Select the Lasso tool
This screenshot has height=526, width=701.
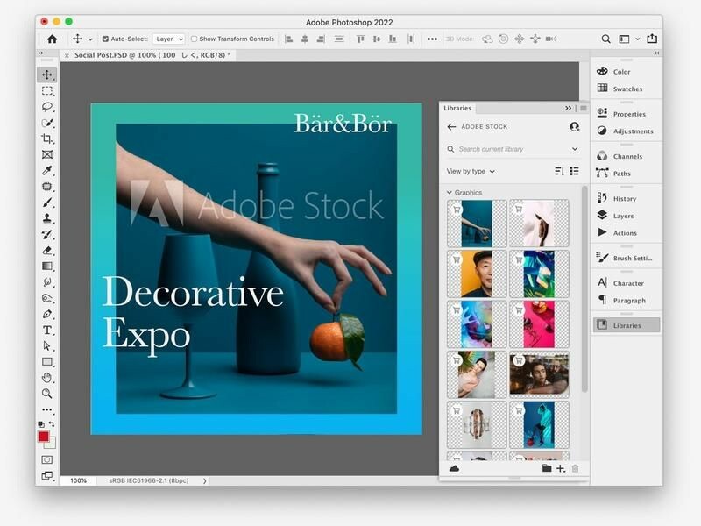[x=47, y=107]
